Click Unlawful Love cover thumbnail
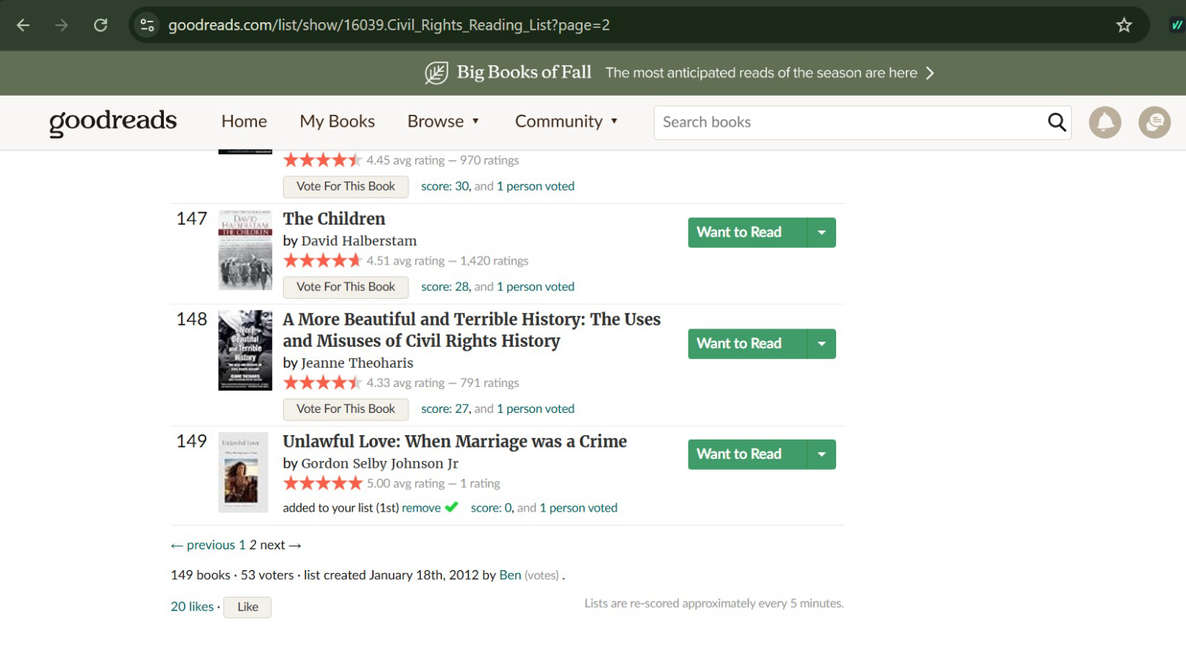Image resolution: width=1186 pixels, height=662 pixels. point(243,472)
